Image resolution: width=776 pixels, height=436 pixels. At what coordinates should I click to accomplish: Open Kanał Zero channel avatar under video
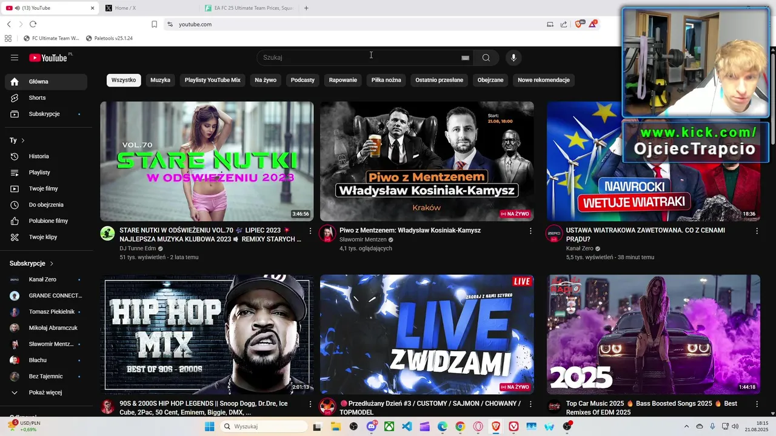click(x=554, y=234)
